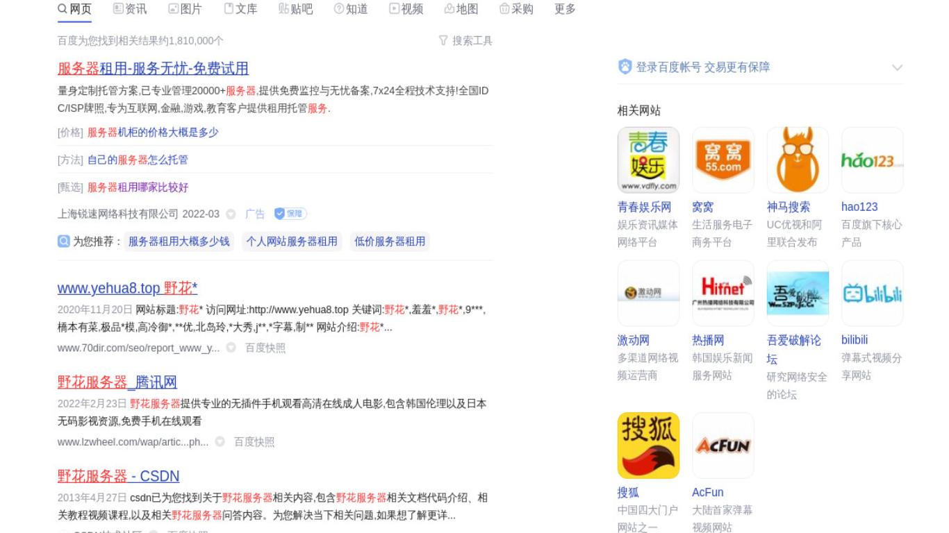Select suggestion 低价服务器租用

(x=390, y=242)
